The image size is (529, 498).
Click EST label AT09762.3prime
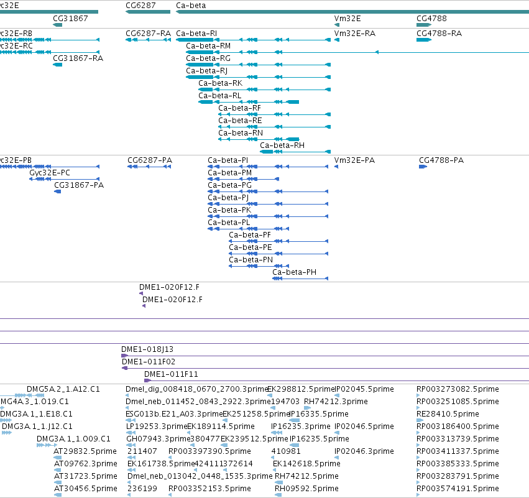coord(86,464)
